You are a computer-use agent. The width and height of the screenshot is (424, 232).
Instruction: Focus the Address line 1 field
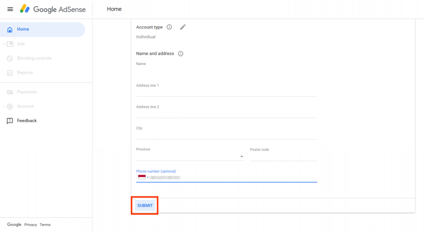226,92
